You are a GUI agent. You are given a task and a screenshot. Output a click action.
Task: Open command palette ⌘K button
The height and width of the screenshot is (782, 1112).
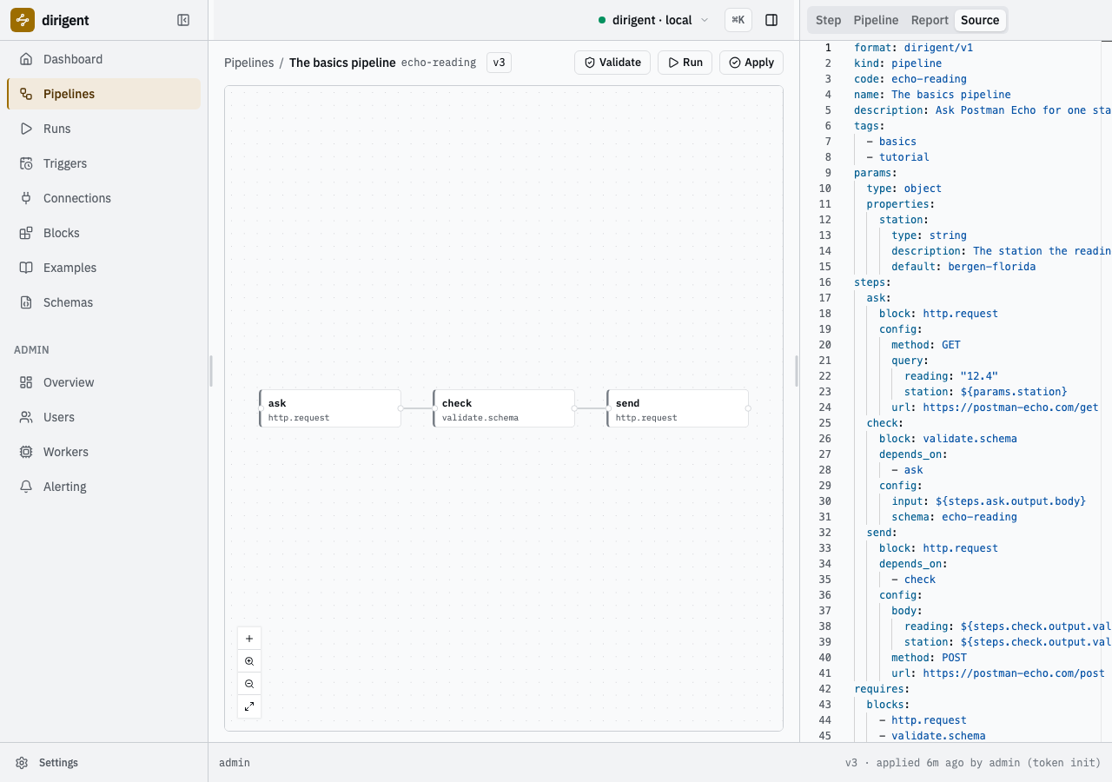738,20
